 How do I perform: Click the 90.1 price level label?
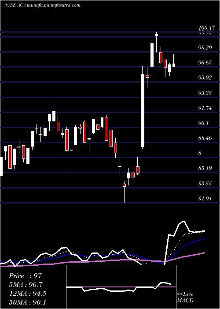[x=203, y=123]
